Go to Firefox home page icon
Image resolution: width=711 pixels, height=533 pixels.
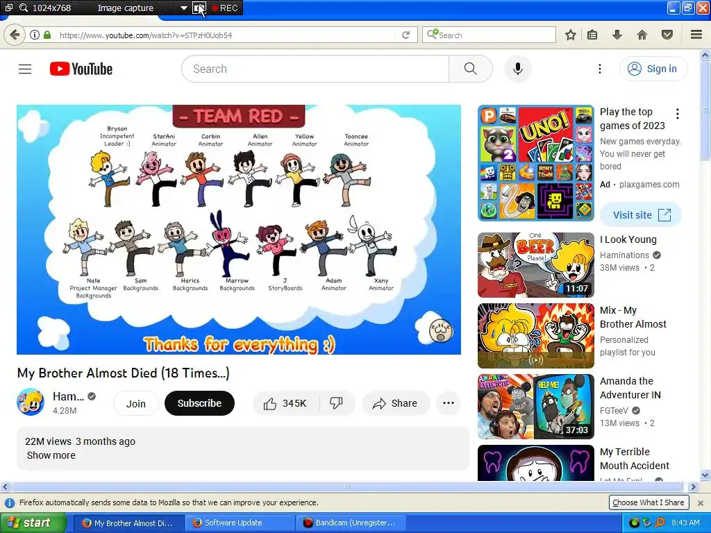coord(642,35)
